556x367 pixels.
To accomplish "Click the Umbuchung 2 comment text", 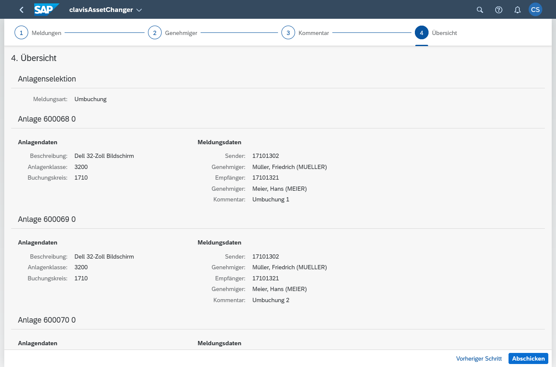I will coord(271,300).
